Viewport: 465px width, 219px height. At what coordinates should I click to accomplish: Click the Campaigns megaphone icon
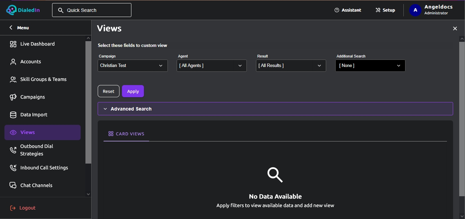coord(13,97)
